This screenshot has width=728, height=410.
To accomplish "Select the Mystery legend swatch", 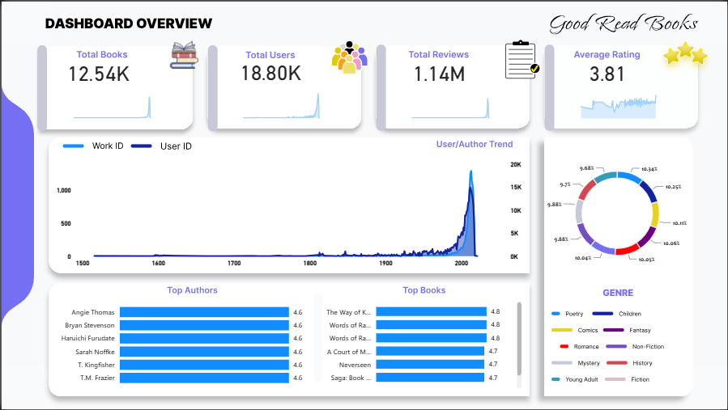I will point(562,363).
